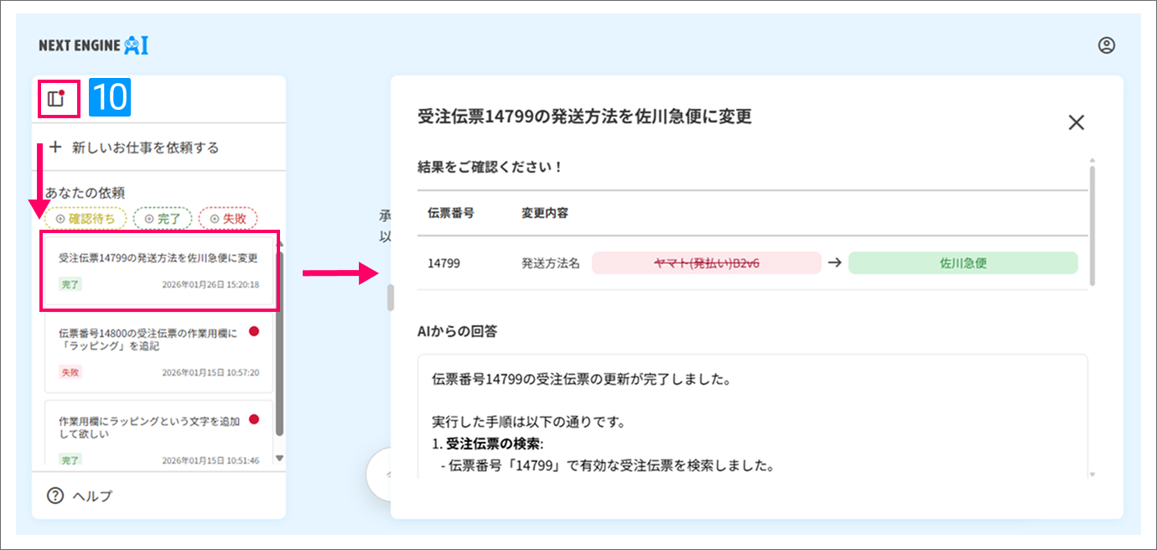
Task: Toggle the 失敗 filter chip
Action: tap(228, 219)
